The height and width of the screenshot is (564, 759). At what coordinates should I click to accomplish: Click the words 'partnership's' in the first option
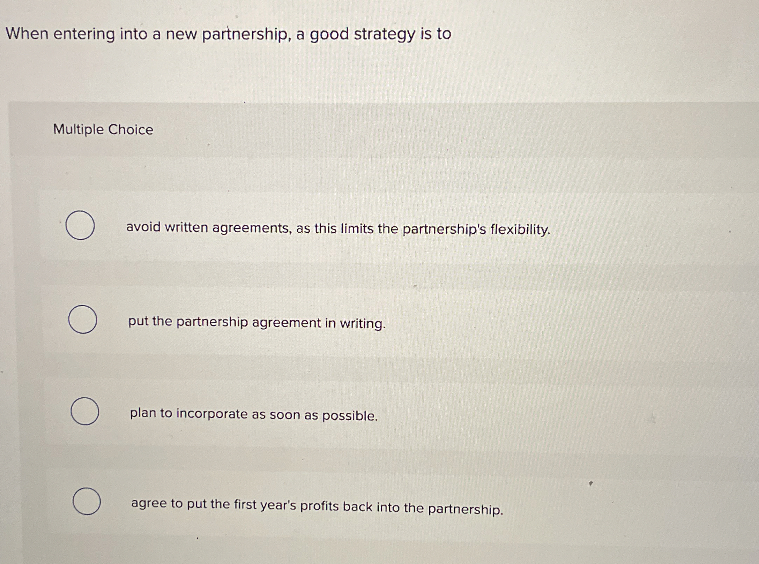click(x=444, y=230)
